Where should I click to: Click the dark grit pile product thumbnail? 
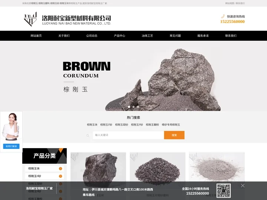[158, 169]
